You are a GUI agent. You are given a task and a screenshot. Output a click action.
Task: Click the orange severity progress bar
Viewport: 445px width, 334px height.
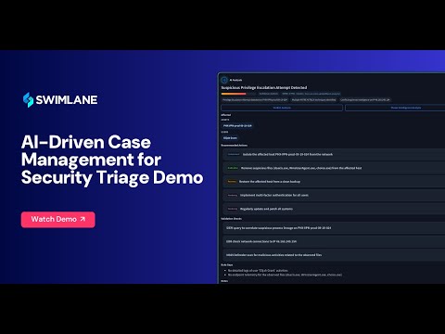234,94
